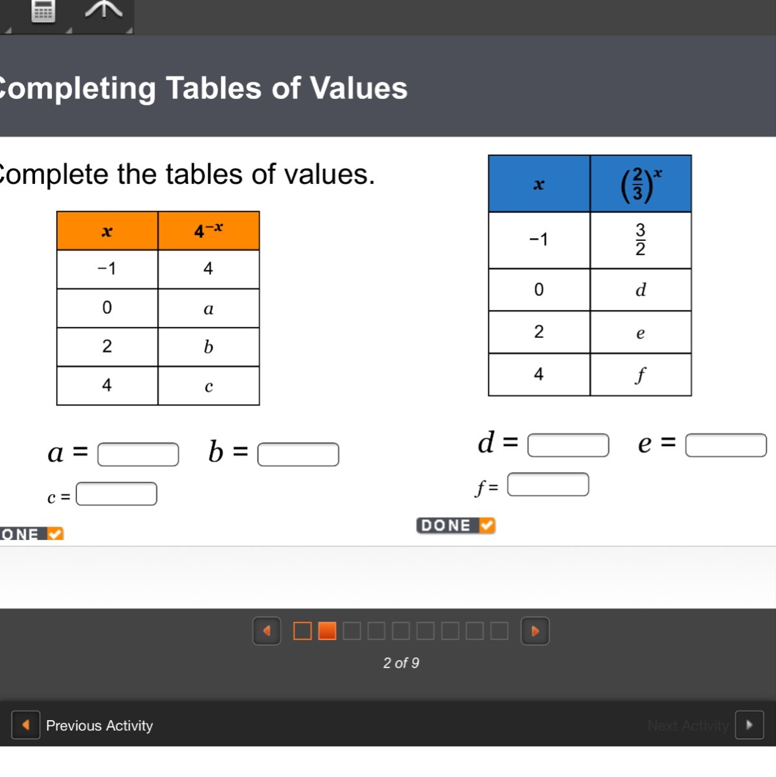Click the Previous Activity arrow icon
The height and width of the screenshot is (777, 776).
pos(26,725)
